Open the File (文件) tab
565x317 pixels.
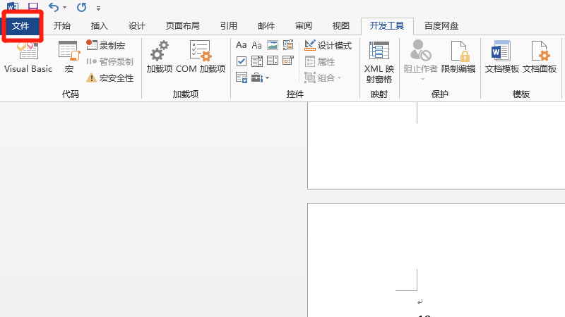[20, 26]
